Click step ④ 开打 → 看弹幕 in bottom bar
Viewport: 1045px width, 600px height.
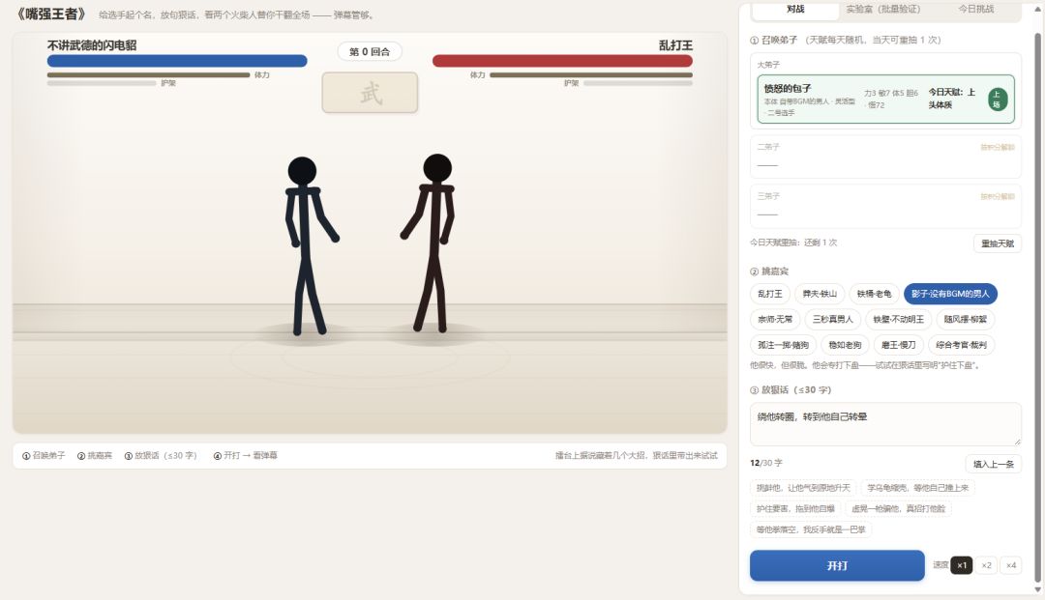pos(245,456)
